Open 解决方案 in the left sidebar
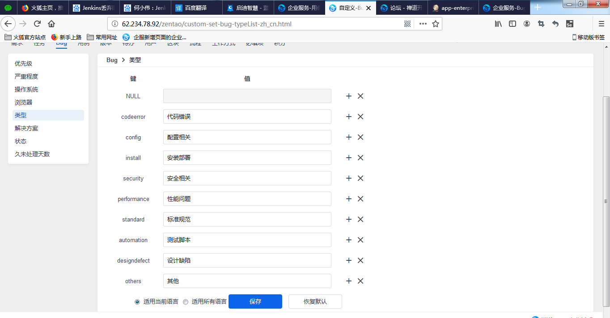The height and width of the screenshot is (318, 610). tap(26, 128)
